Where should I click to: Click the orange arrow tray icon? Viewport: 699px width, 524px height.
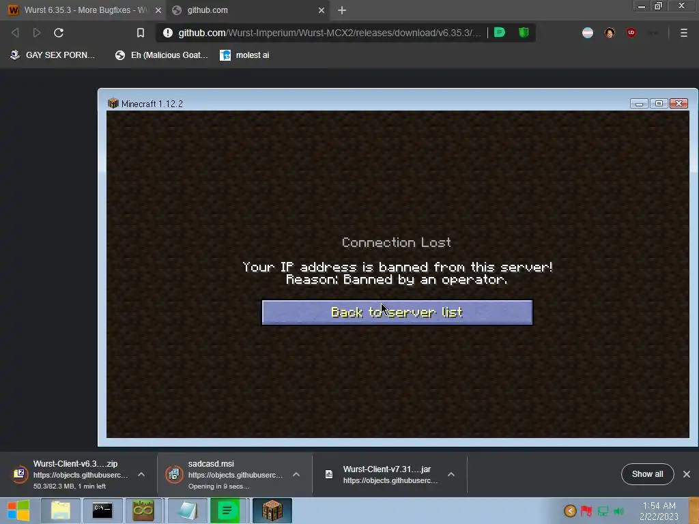coord(570,510)
